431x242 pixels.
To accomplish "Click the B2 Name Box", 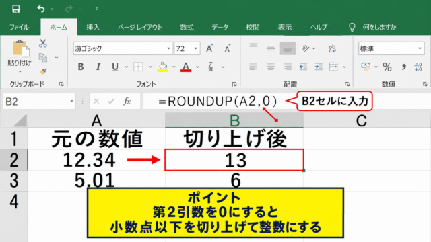I will coord(39,102).
